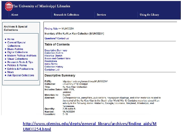Click Questions? Contact us! link
This screenshot has width=181, height=135.
[57, 38]
